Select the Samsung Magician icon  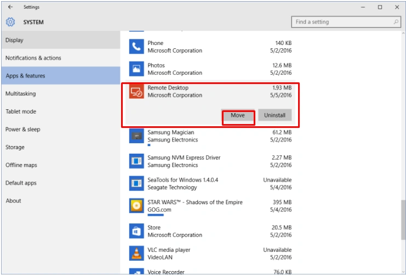point(136,136)
